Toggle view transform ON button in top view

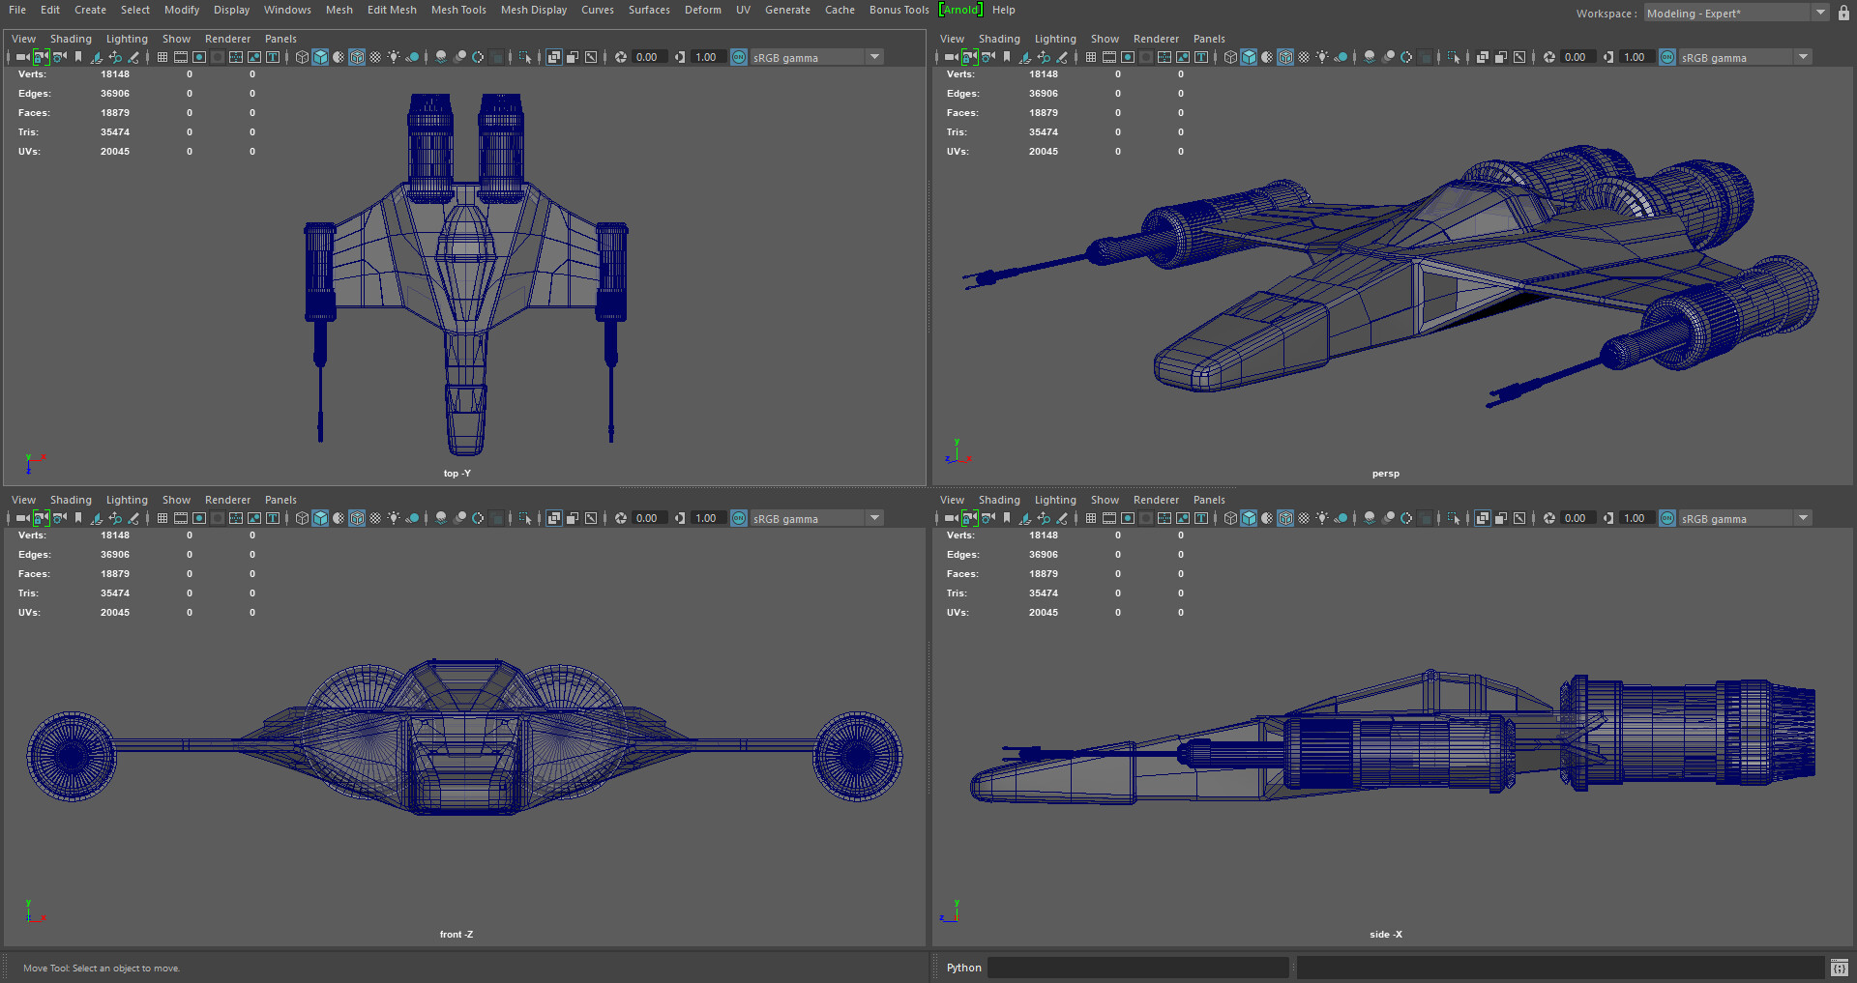coord(739,57)
